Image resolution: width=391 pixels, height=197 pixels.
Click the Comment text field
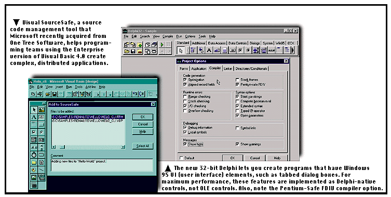[x=102, y=165]
